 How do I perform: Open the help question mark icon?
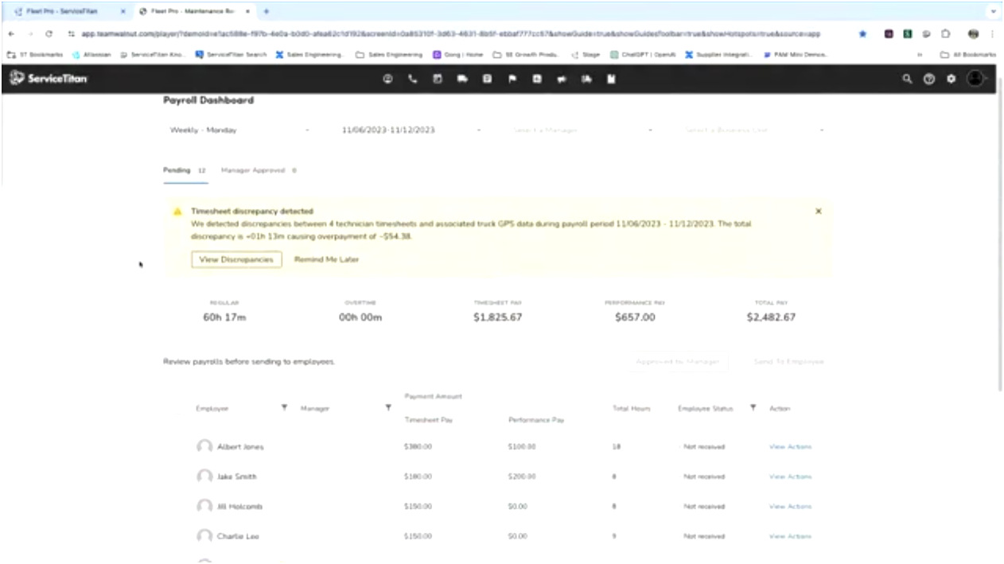pyautogui.click(x=929, y=79)
